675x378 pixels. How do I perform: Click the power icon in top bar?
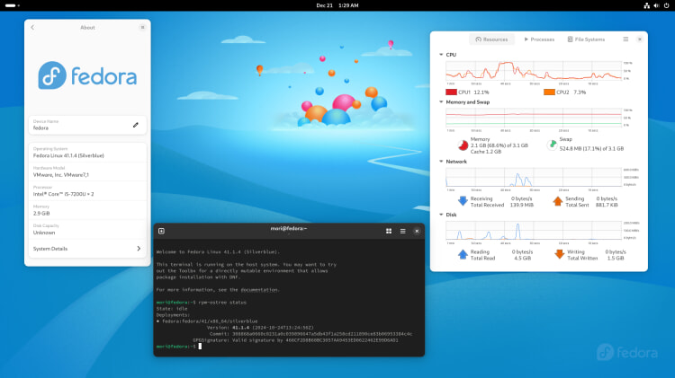(x=666, y=5)
